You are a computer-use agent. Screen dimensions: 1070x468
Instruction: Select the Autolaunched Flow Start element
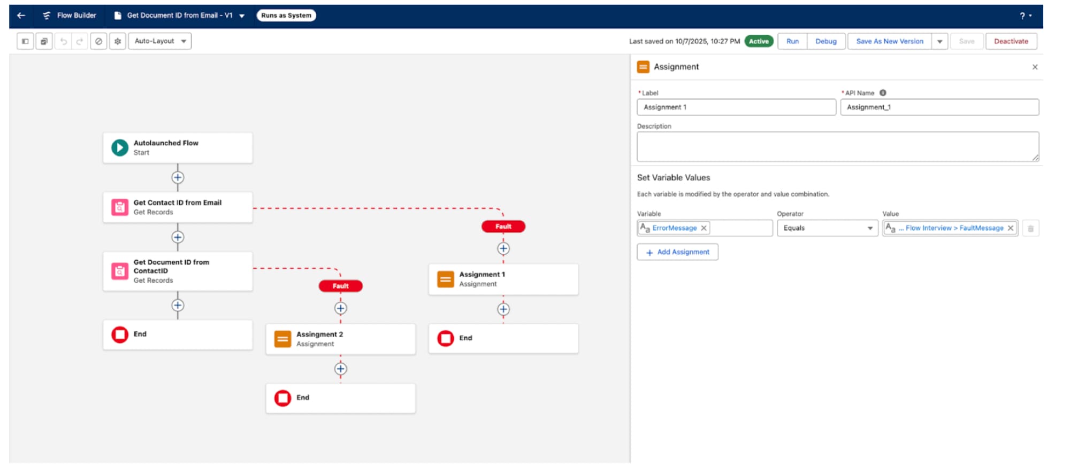(x=178, y=148)
